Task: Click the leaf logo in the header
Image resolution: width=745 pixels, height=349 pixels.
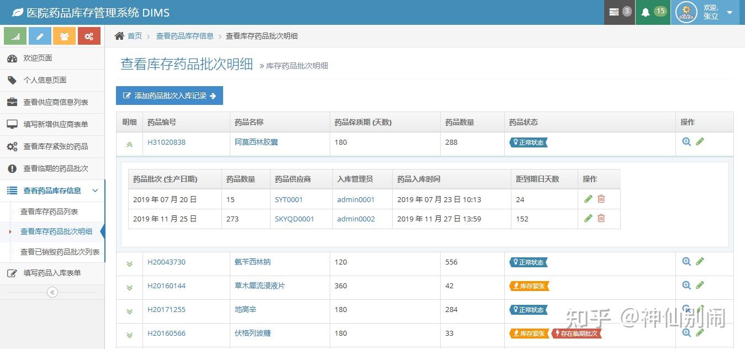Action: point(18,12)
